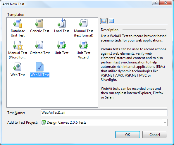Switch to small icons list view

[x=111, y=21]
